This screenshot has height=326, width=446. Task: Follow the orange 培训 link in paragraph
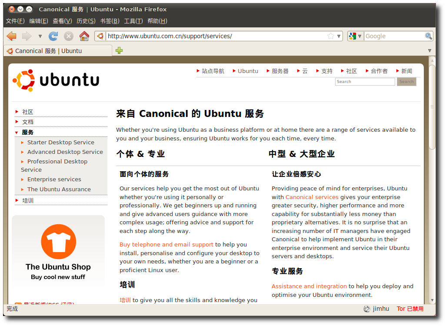pos(125,300)
